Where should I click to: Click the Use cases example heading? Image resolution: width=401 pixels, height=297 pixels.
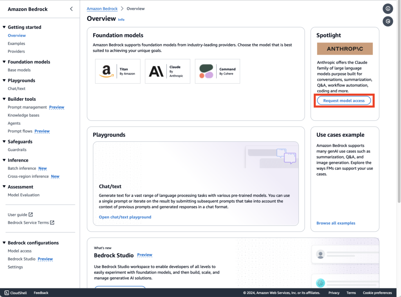coord(340,135)
